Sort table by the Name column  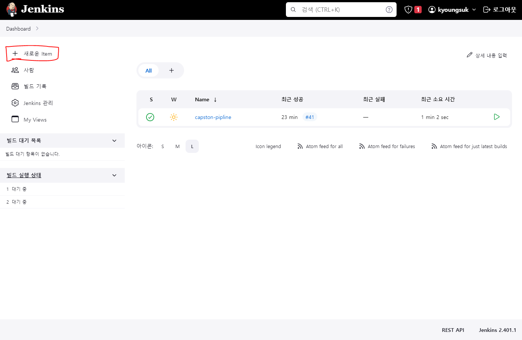click(202, 99)
